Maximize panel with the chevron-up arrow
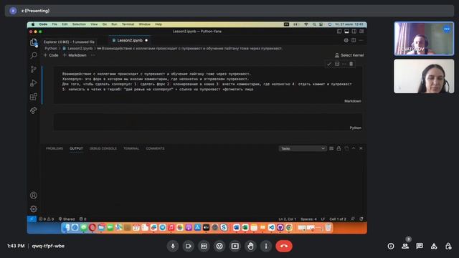 354,148
